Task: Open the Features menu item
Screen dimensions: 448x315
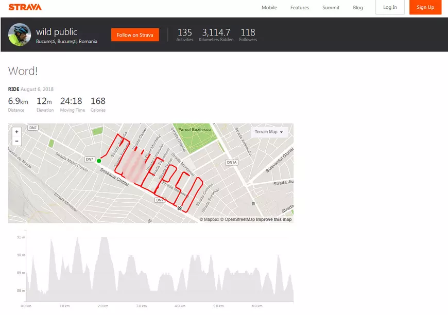Action: (x=300, y=8)
